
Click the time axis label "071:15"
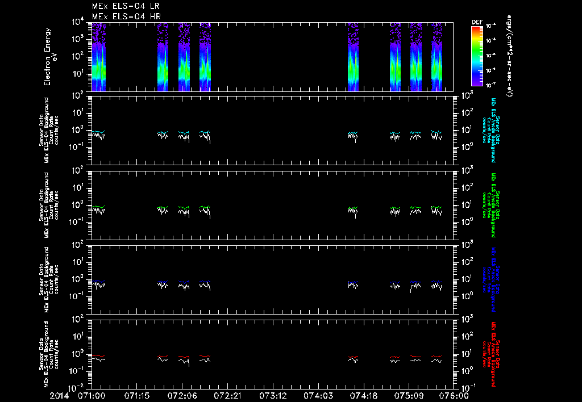[136, 396]
